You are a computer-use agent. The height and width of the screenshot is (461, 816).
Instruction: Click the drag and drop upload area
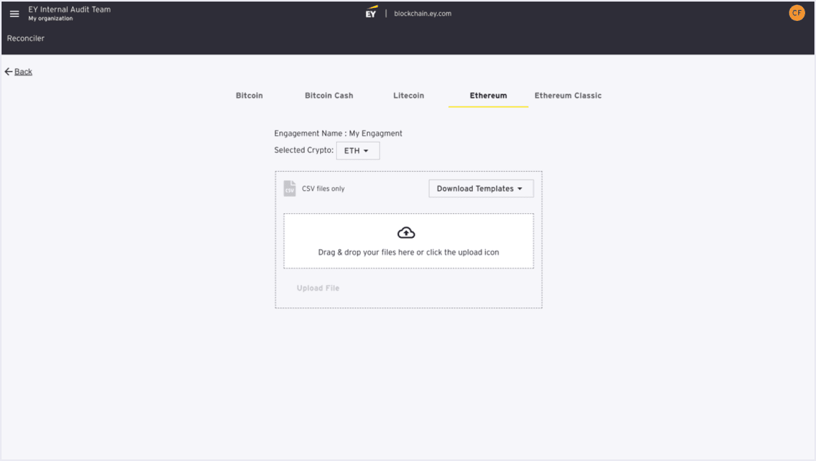pos(409,241)
